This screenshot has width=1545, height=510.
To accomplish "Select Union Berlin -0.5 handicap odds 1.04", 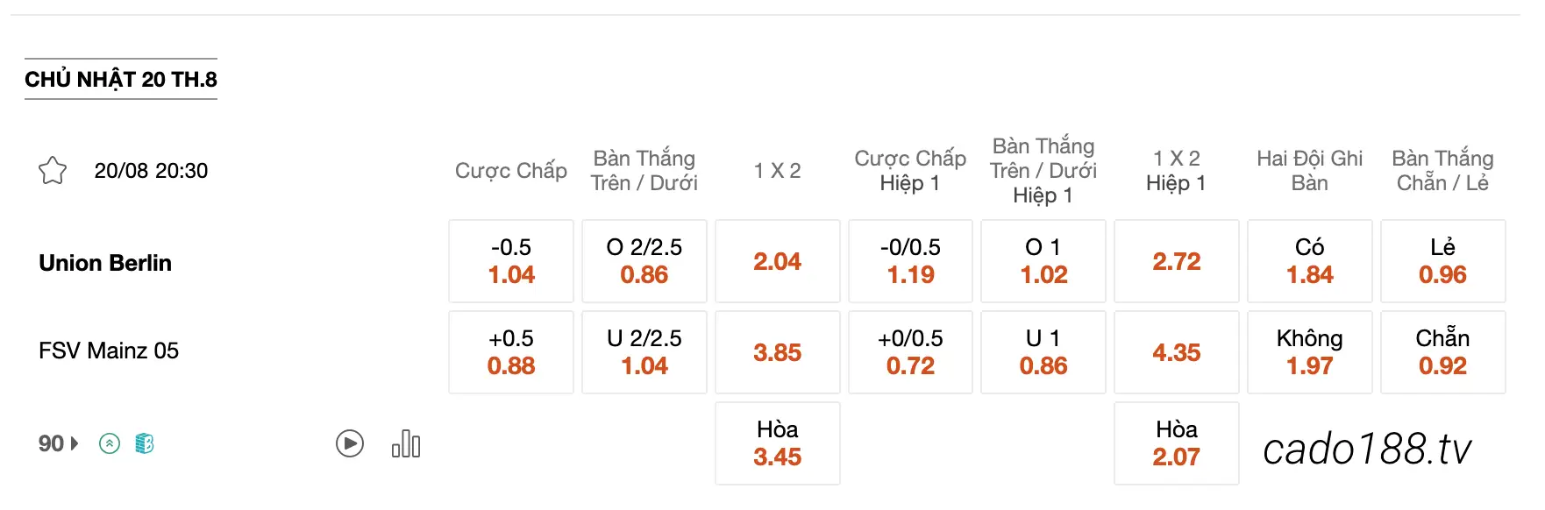I will tap(511, 261).
